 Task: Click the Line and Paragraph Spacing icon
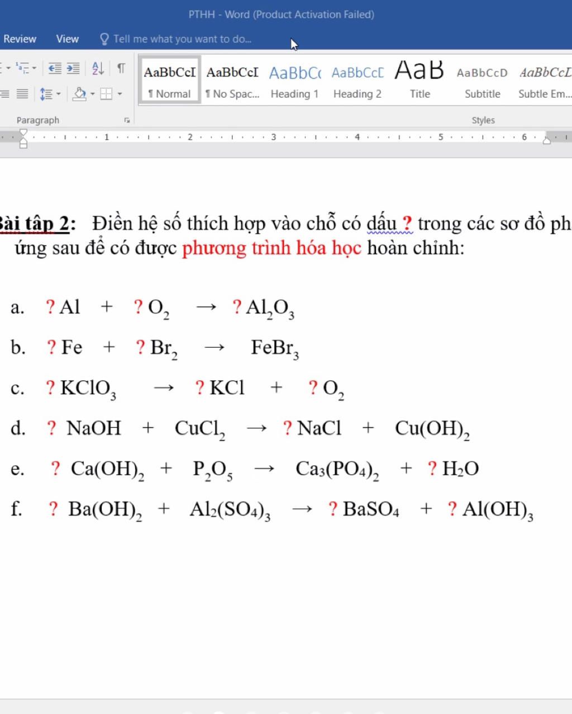(46, 94)
